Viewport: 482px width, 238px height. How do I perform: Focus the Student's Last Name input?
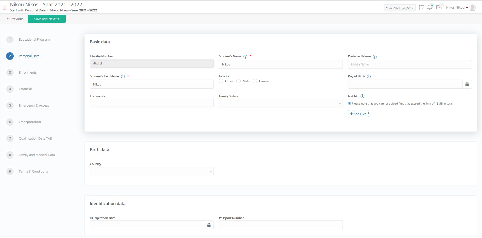pos(152,84)
